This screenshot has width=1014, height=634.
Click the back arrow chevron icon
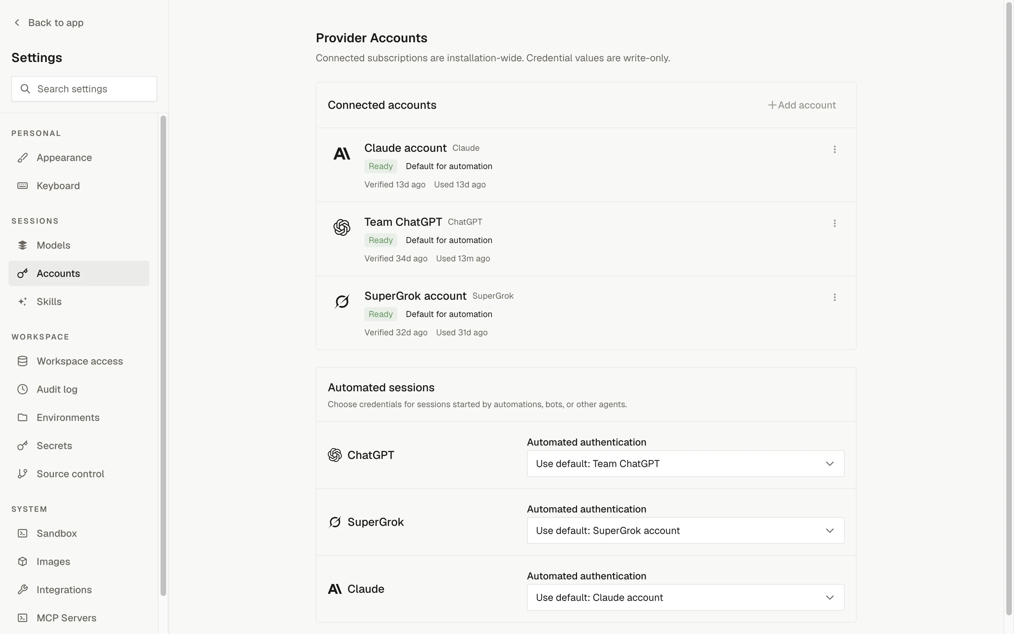(17, 23)
